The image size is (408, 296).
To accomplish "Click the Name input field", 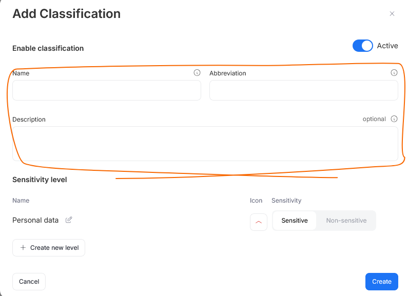I will (107, 90).
